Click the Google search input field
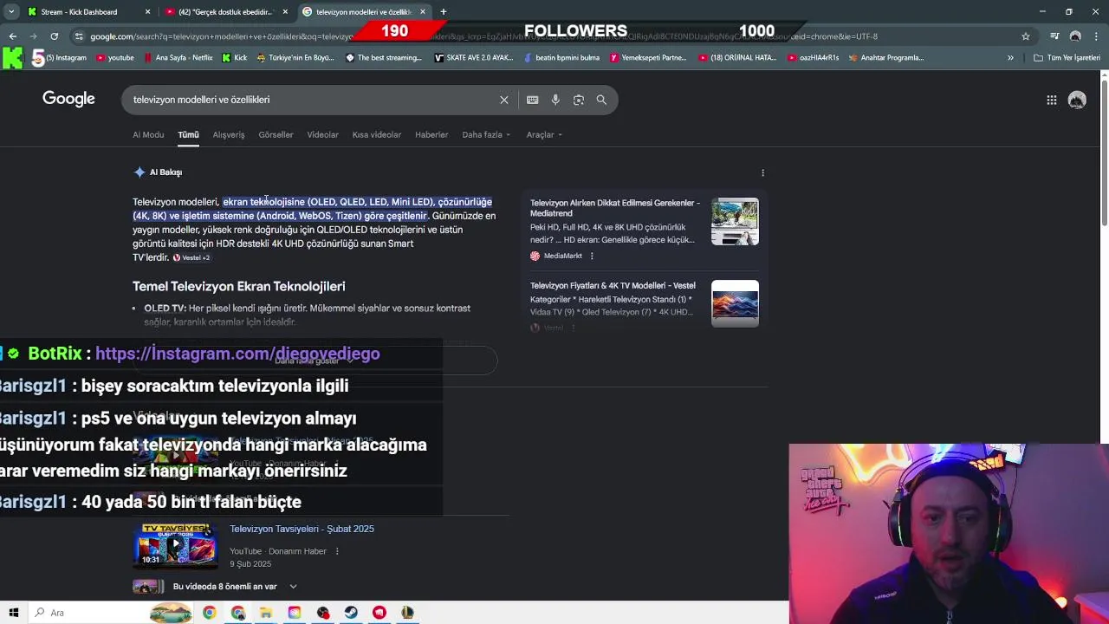 (x=312, y=100)
